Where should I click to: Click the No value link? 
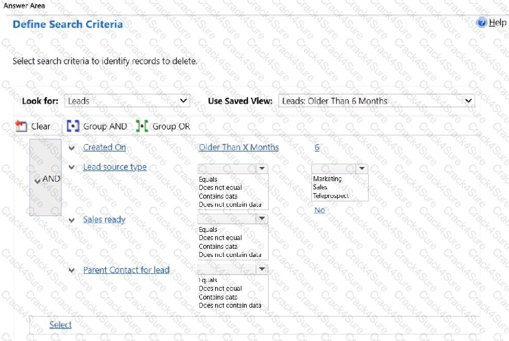pyautogui.click(x=319, y=210)
